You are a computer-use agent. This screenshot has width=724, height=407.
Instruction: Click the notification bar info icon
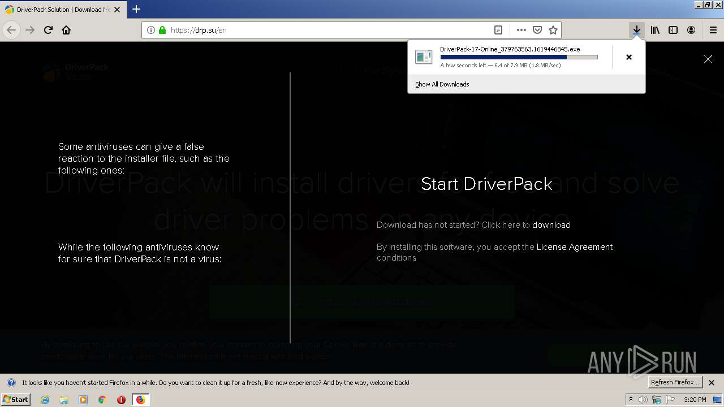(x=11, y=383)
